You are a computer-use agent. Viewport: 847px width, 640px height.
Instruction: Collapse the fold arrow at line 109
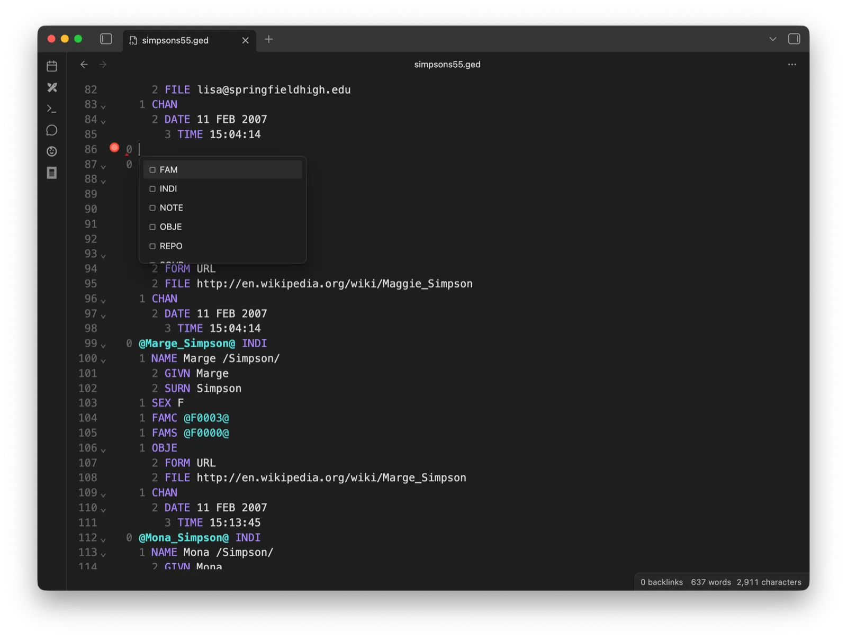pos(103,494)
